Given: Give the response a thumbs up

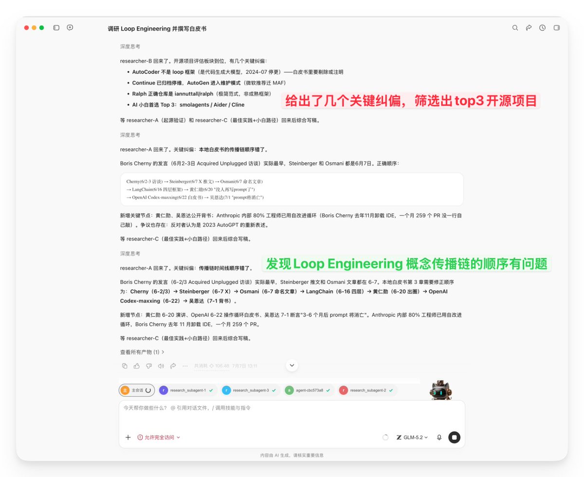Looking at the screenshot, I should coord(137,366).
